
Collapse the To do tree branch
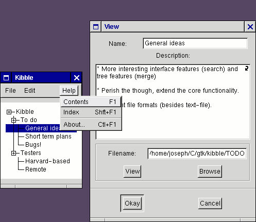(x=14, y=120)
